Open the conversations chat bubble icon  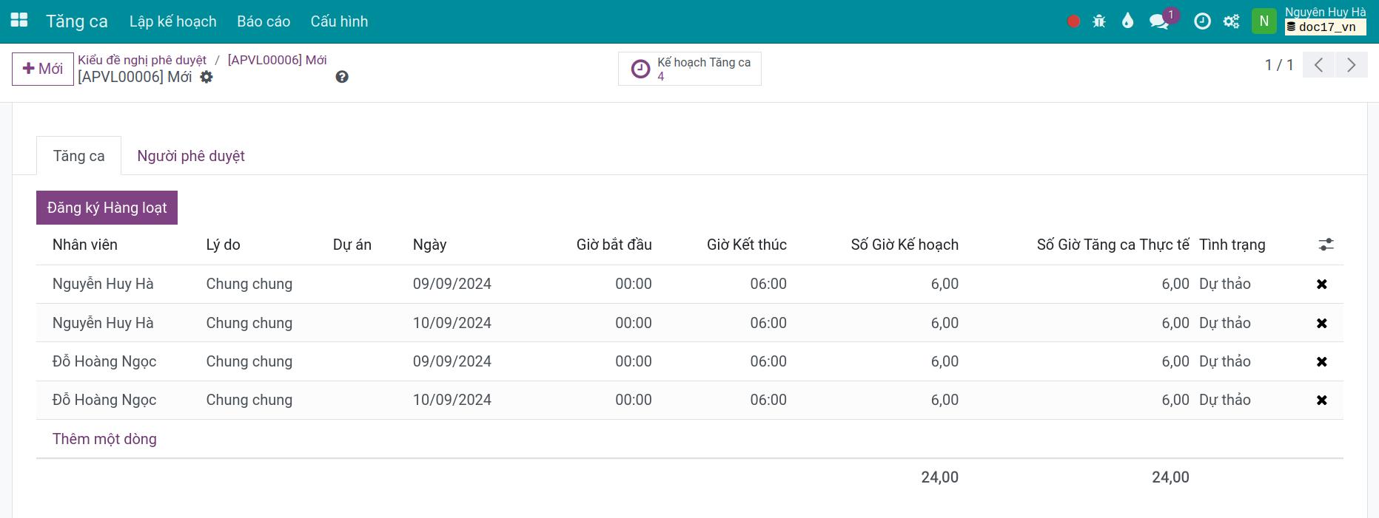[1158, 21]
